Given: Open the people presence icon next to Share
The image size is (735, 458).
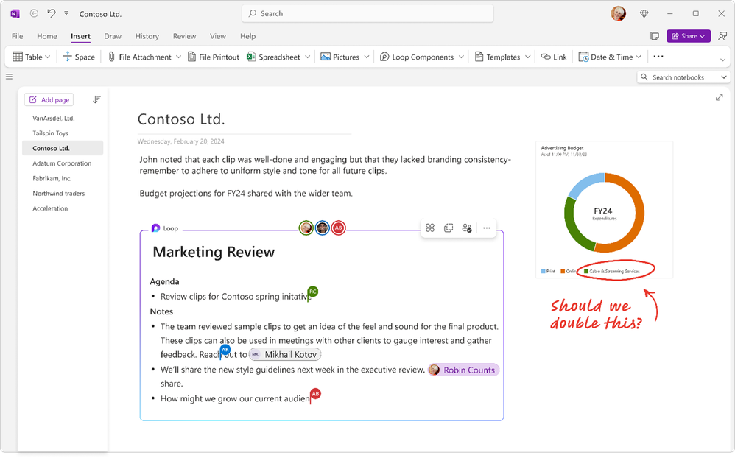Looking at the screenshot, I should (722, 36).
